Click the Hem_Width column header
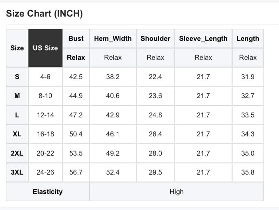Image resolution: width=279 pixels, height=210 pixels. click(113, 39)
